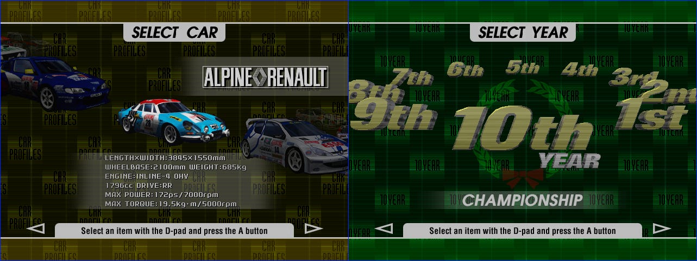Click right arrow in Select Car screen
Image resolution: width=697 pixels, height=261 pixels.
tap(314, 229)
